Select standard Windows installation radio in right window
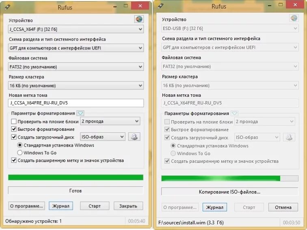This screenshot has width=307, height=230. click(173, 146)
